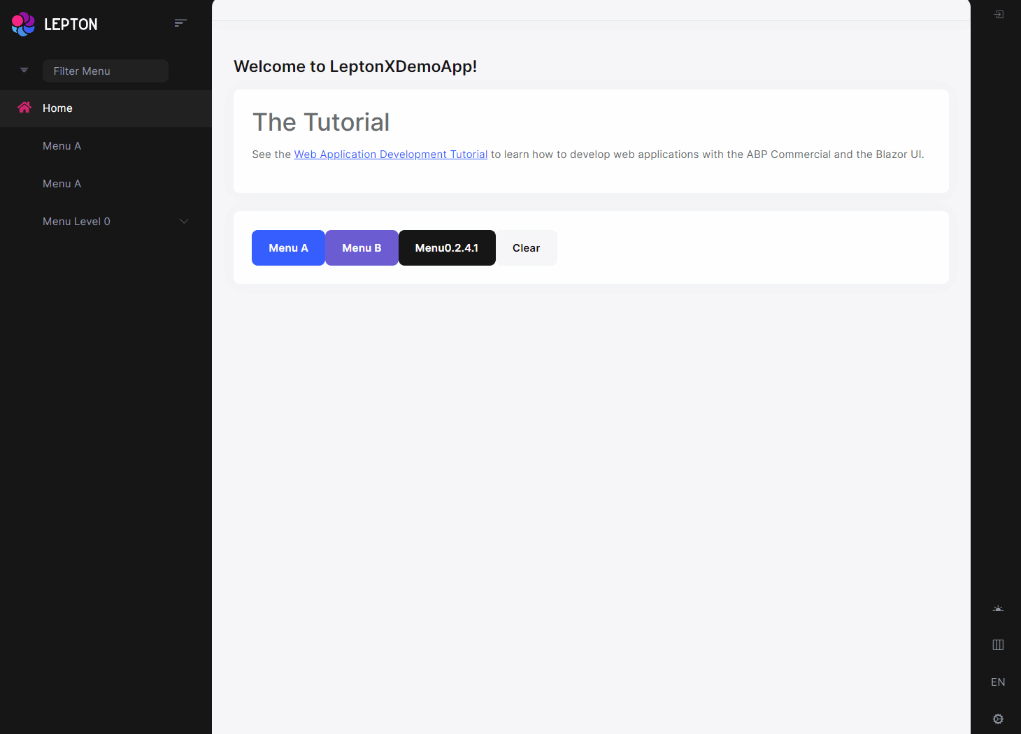Click the Clear button
This screenshot has width=1021, height=734.
click(x=526, y=248)
